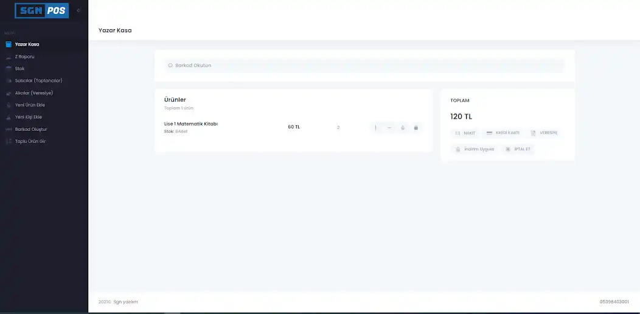
Task: Open Satıcılar (Toptancılar) in the sidebar
Action: coord(38,80)
